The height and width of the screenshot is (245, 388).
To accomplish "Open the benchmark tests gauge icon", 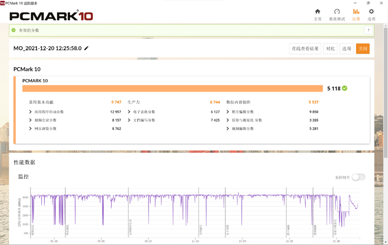I will 337,12.
